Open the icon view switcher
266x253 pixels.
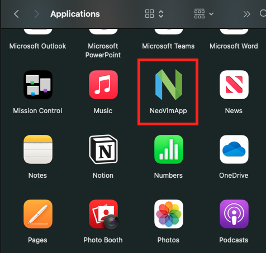tap(154, 14)
